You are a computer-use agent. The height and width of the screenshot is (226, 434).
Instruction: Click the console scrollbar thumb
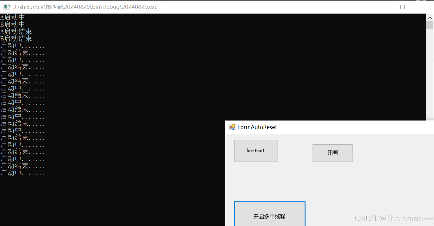tap(430, 25)
